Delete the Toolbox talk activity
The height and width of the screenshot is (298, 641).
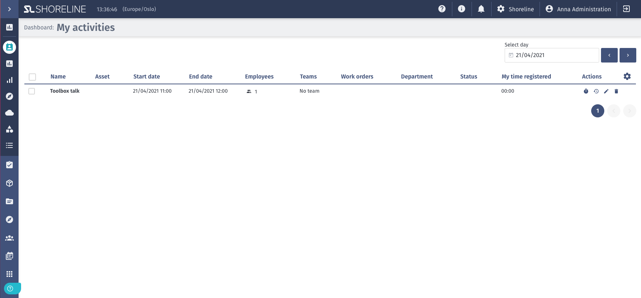616,91
